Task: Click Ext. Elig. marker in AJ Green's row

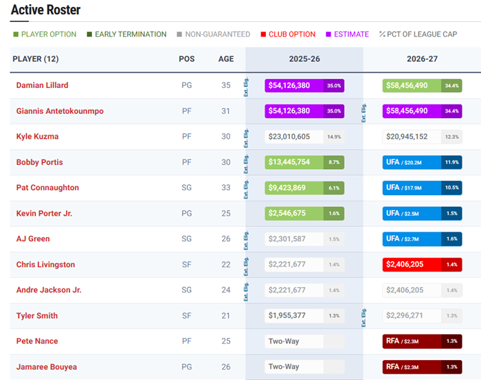Action: [246, 241]
